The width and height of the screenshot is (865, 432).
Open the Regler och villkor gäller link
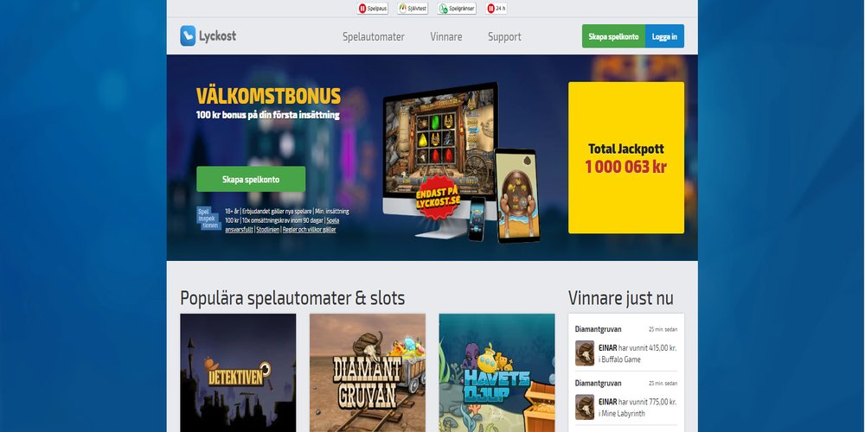click(309, 230)
